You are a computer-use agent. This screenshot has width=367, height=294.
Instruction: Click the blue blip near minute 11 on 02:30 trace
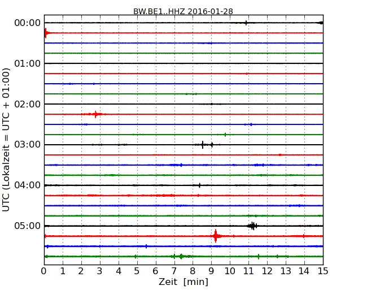coord(251,124)
